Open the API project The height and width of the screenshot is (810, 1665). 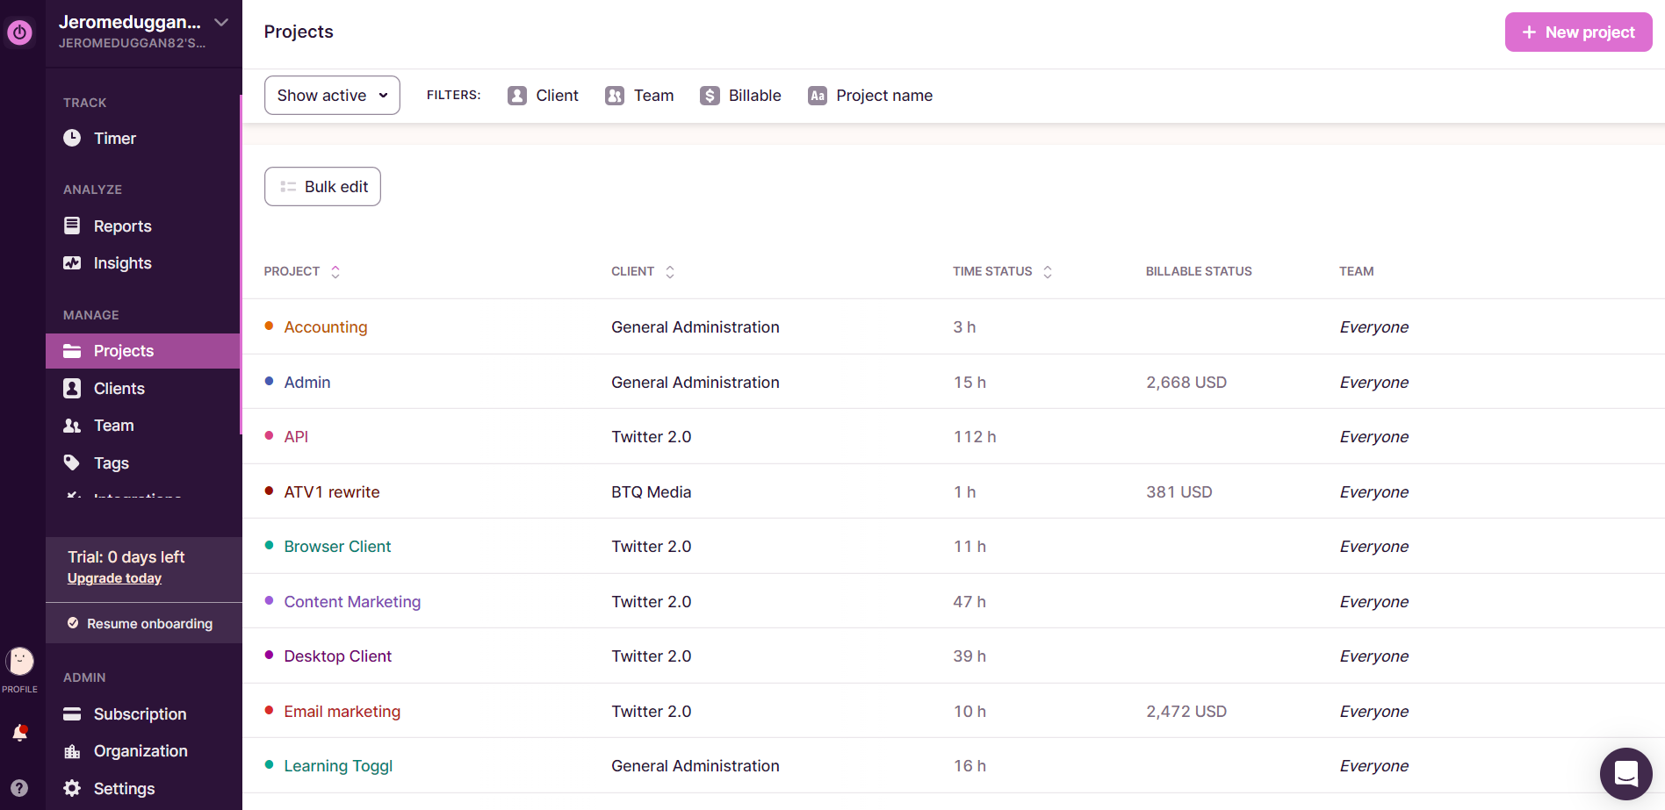[296, 437]
